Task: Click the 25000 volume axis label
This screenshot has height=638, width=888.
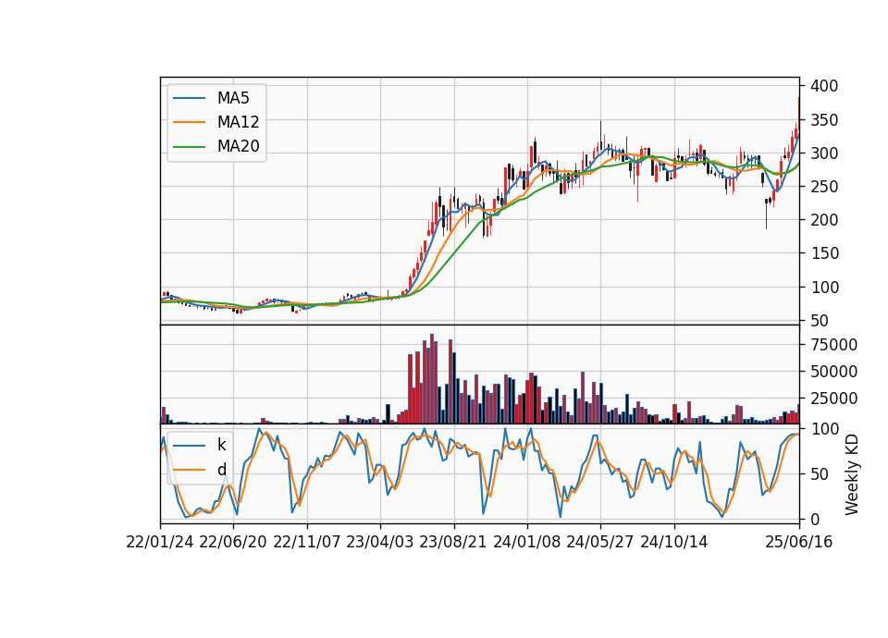Action: click(x=833, y=399)
